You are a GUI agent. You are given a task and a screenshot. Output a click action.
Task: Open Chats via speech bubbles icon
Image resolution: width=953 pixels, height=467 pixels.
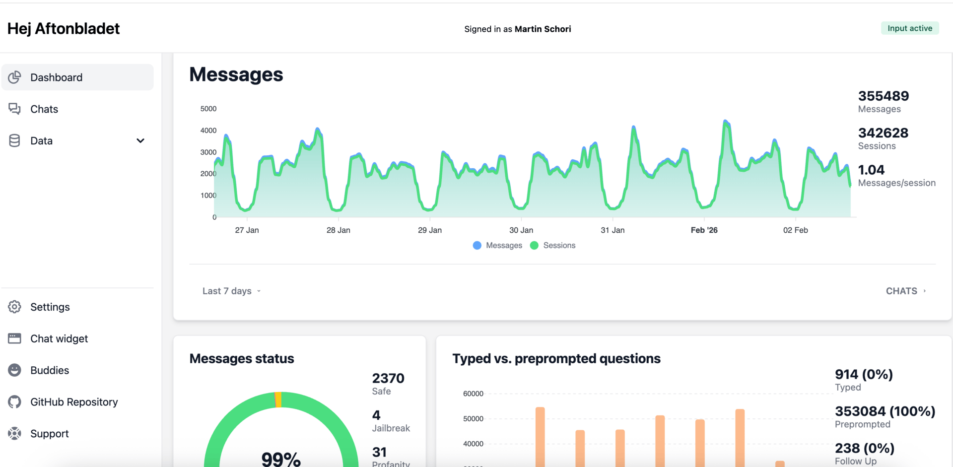(15, 109)
